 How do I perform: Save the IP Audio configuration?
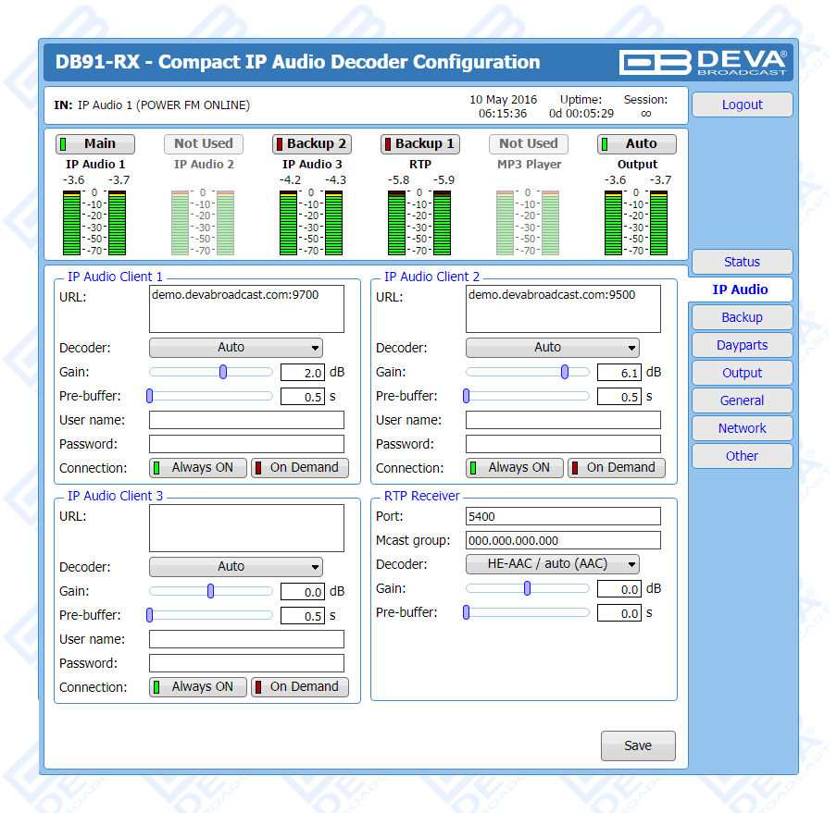[638, 745]
